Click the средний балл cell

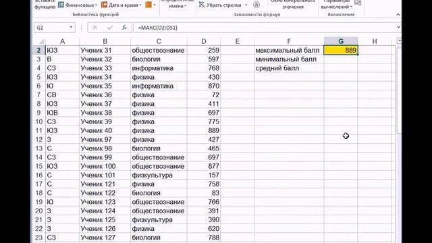pos(289,68)
